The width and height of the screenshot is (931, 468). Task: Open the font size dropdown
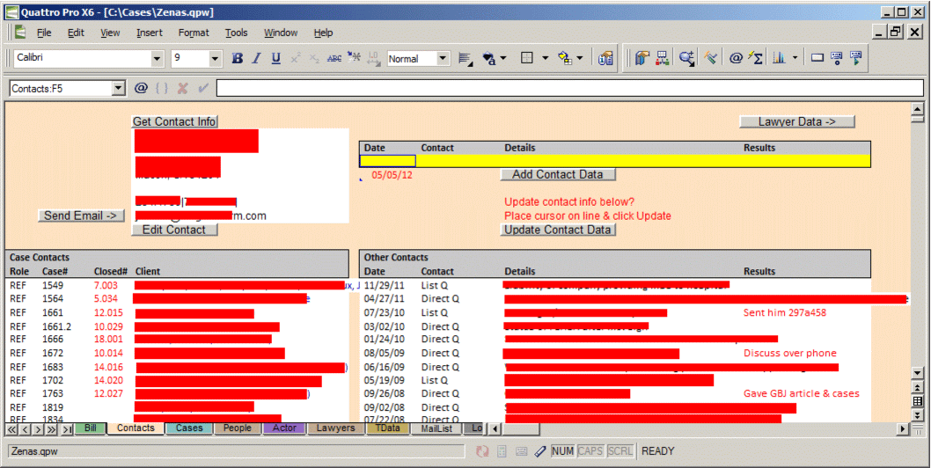pyautogui.click(x=215, y=59)
